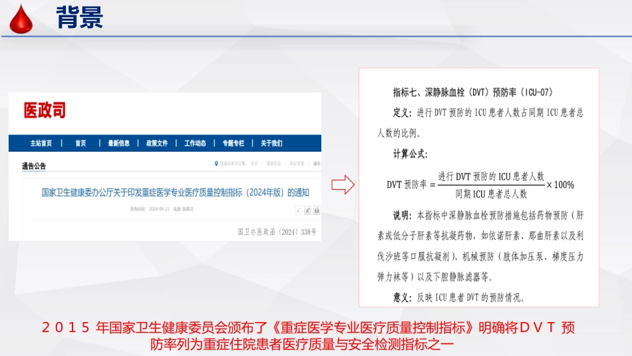The height and width of the screenshot is (356, 632).
Task: Open the 工作动态 section
Action: 195,143
